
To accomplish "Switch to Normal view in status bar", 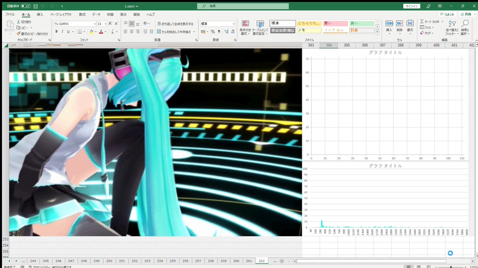I will pos(408,267).
